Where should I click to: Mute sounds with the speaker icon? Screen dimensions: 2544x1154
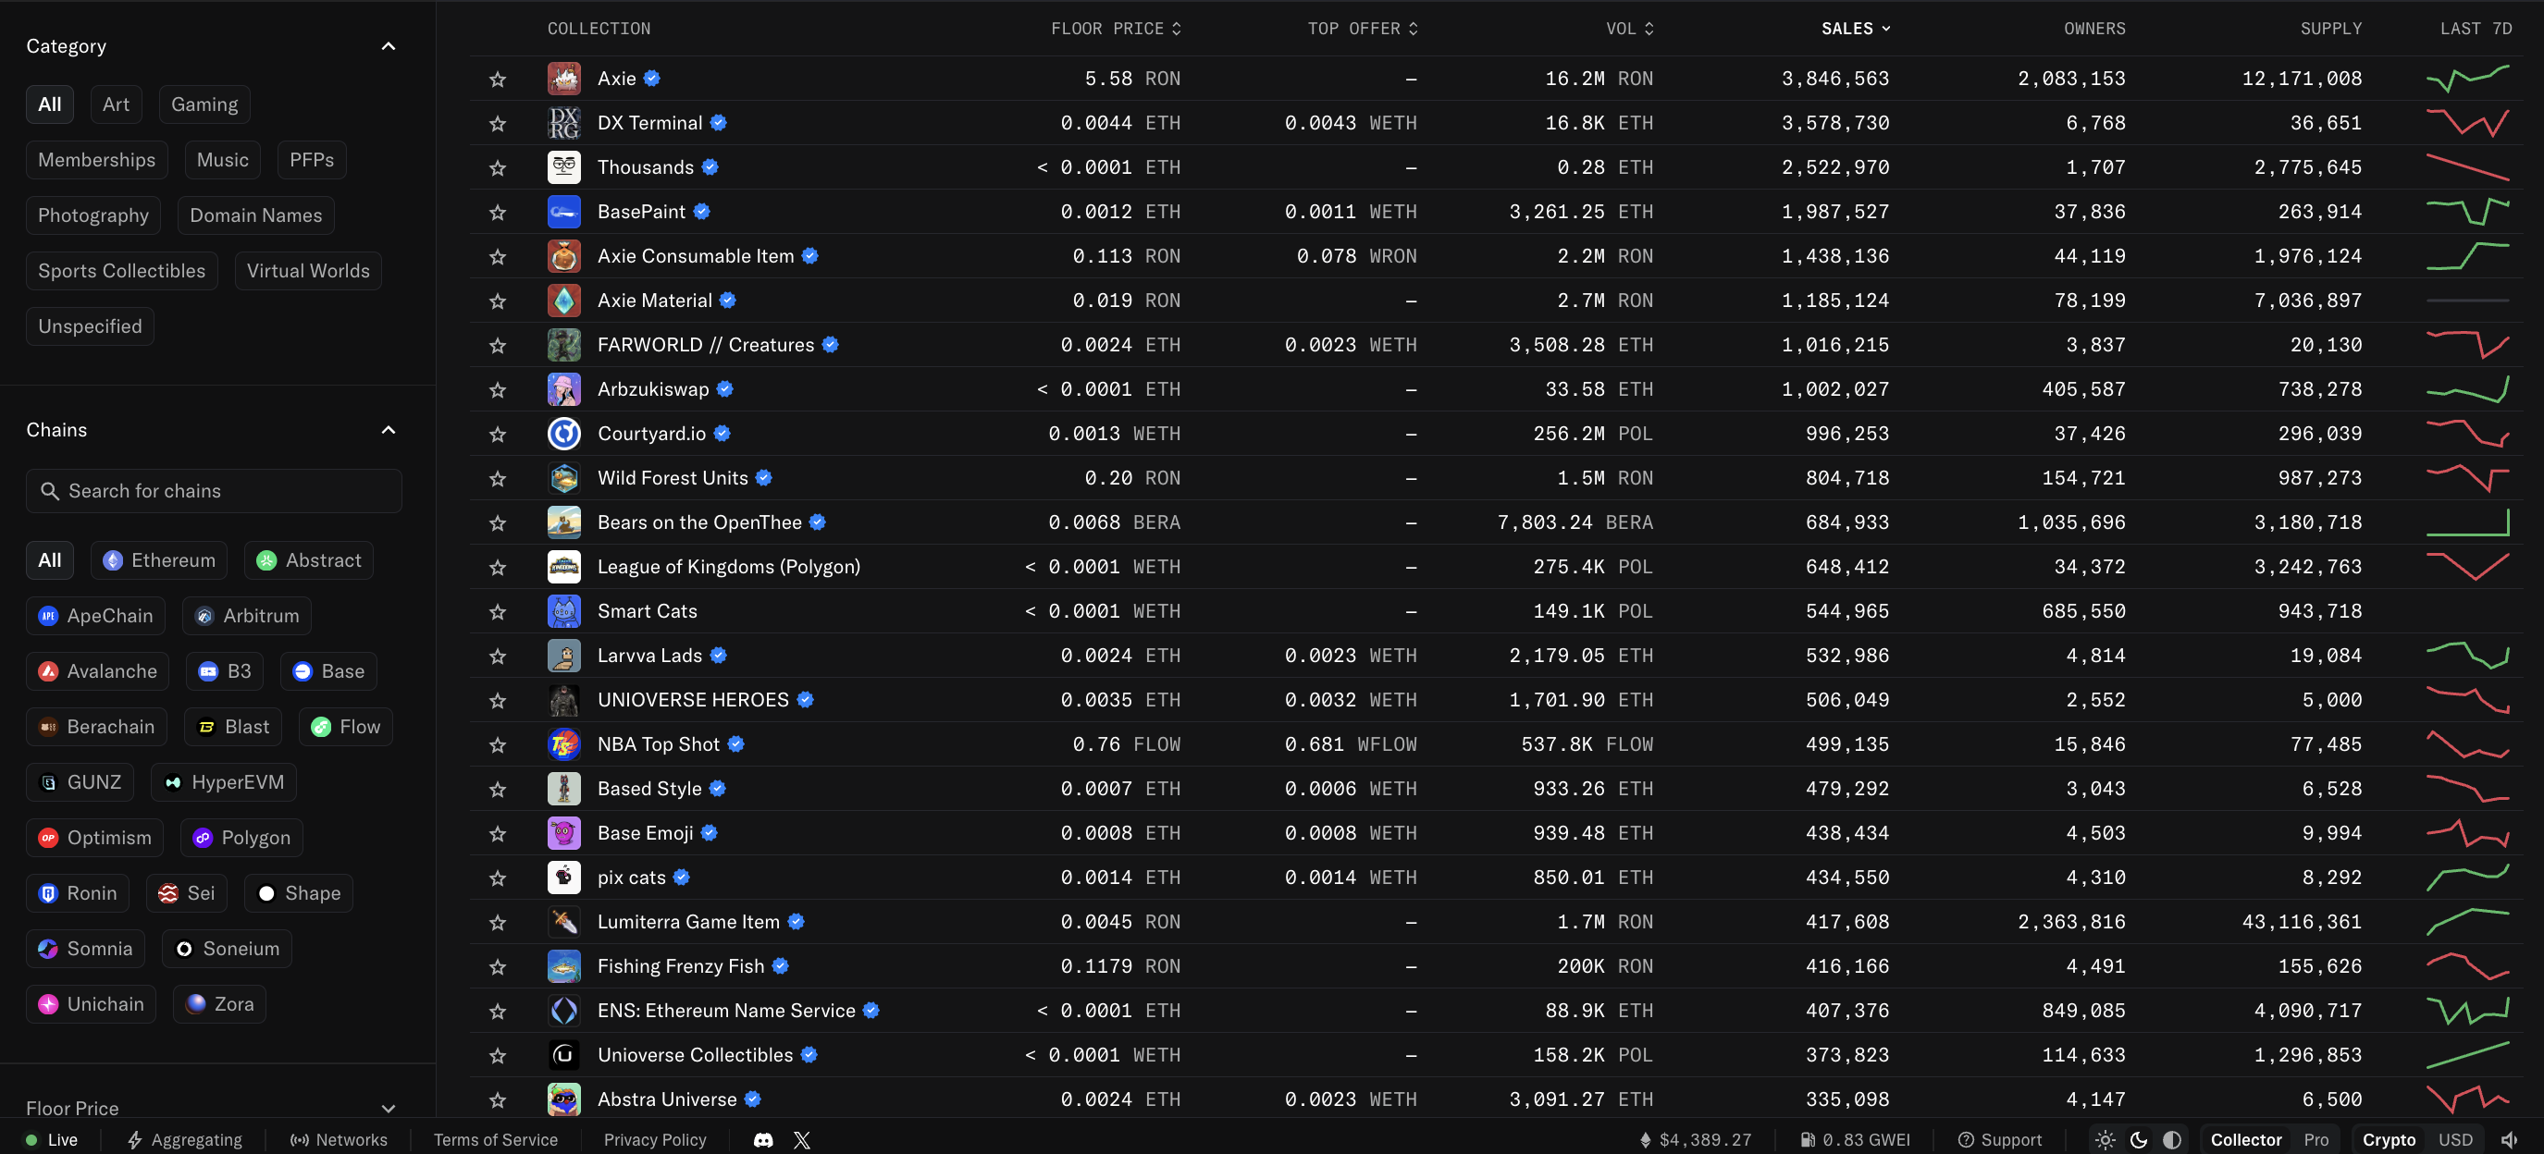2510,1139
